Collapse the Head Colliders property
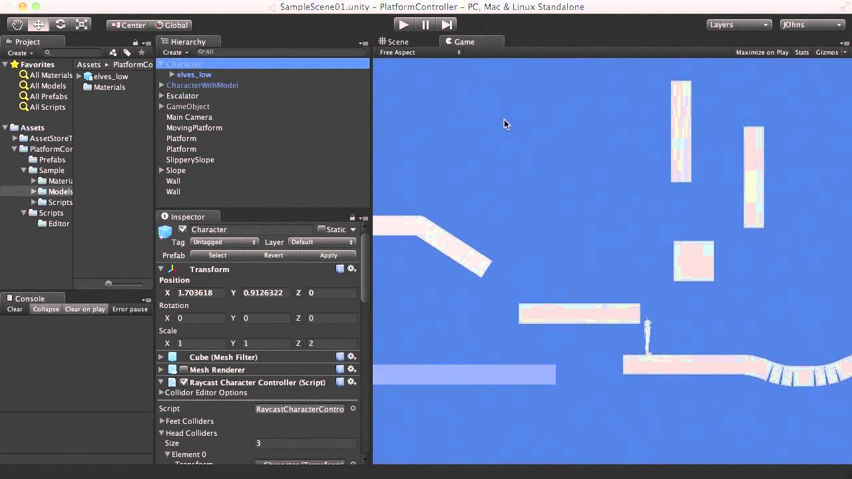852x479 pixels. (162, 433)
